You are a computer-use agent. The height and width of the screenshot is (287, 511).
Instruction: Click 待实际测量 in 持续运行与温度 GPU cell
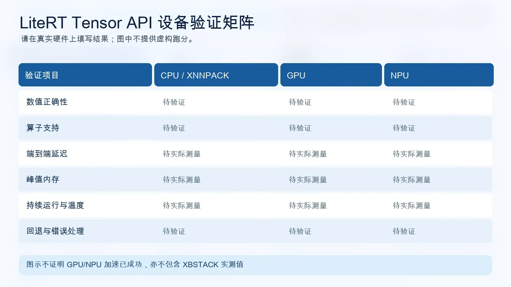point(308,206)
